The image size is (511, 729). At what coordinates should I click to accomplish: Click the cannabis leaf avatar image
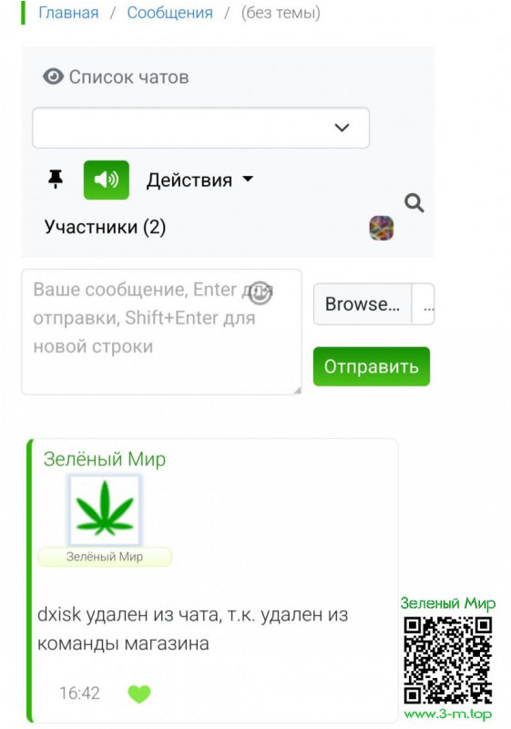tap(105, 510)
